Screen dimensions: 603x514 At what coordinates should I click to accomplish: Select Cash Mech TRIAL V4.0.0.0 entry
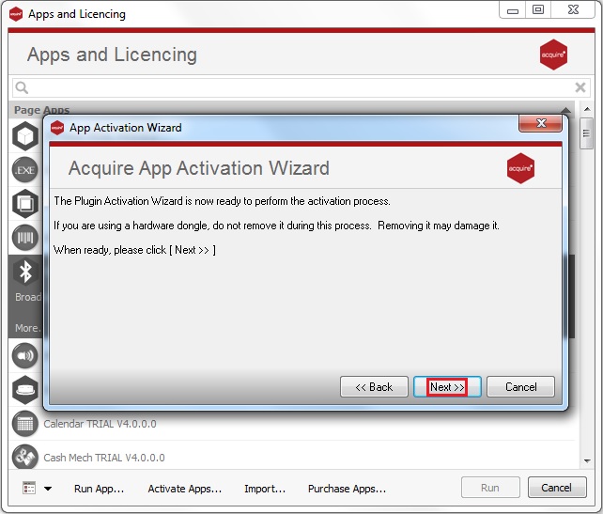click(x=104, y=458)
